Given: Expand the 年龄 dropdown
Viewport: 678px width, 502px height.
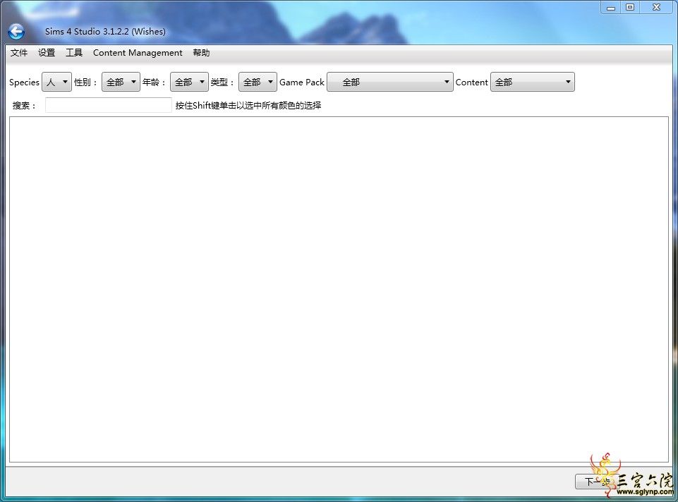Looking at the screenshot, I should click(x=189, y=82).
